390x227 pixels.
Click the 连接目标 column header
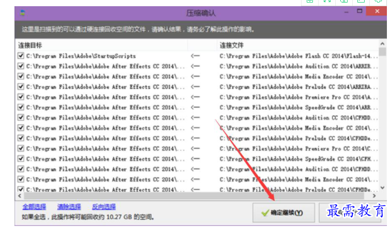(x=30, y=46)
